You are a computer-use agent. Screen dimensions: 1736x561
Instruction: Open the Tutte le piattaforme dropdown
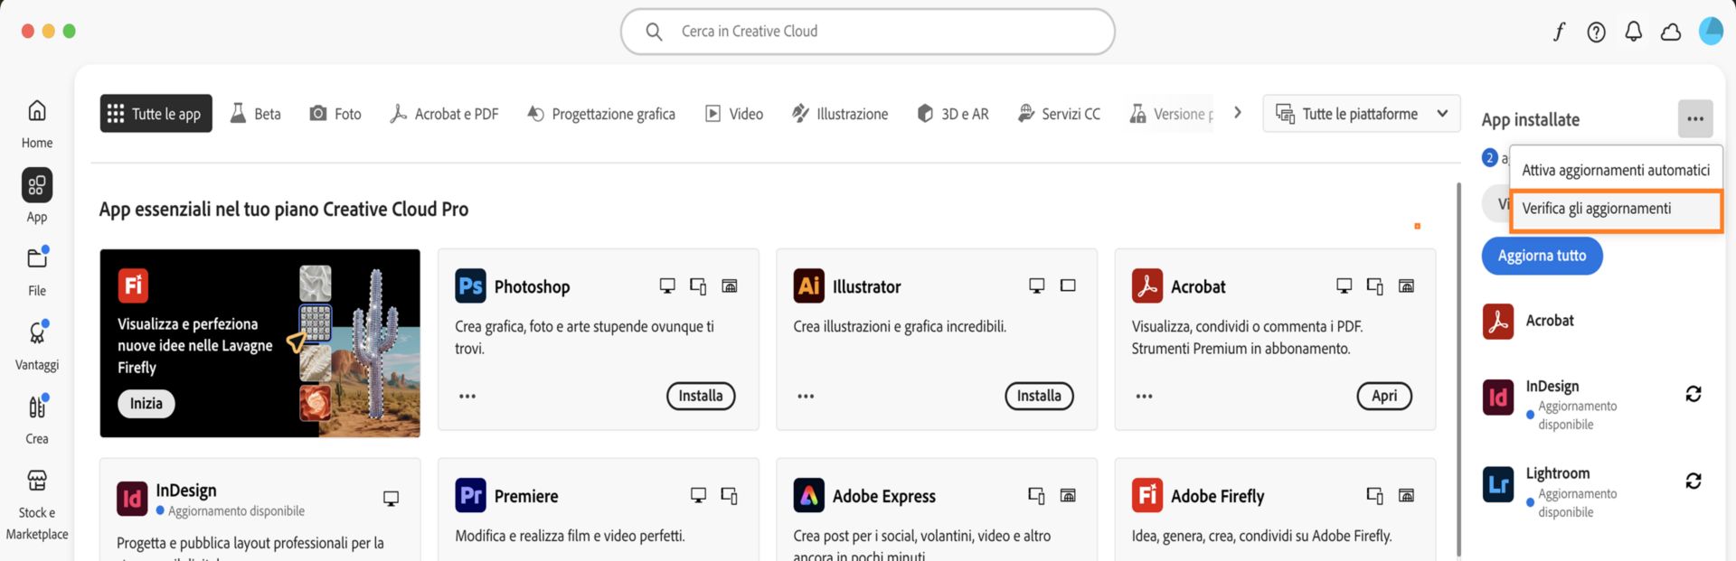(x=1362, y=114)
